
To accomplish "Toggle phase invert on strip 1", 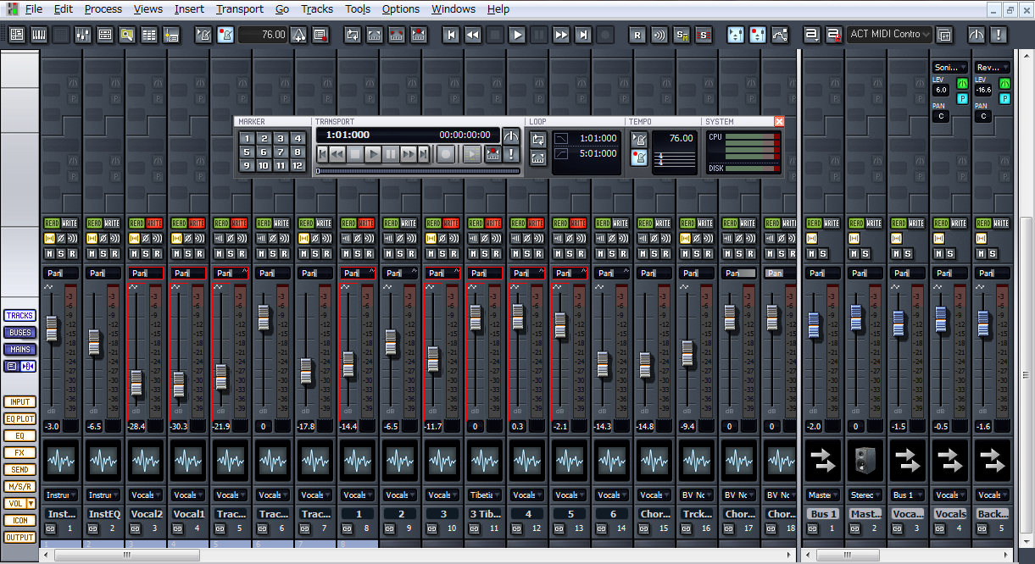I will pyautogui.click(x=61, y=239).
